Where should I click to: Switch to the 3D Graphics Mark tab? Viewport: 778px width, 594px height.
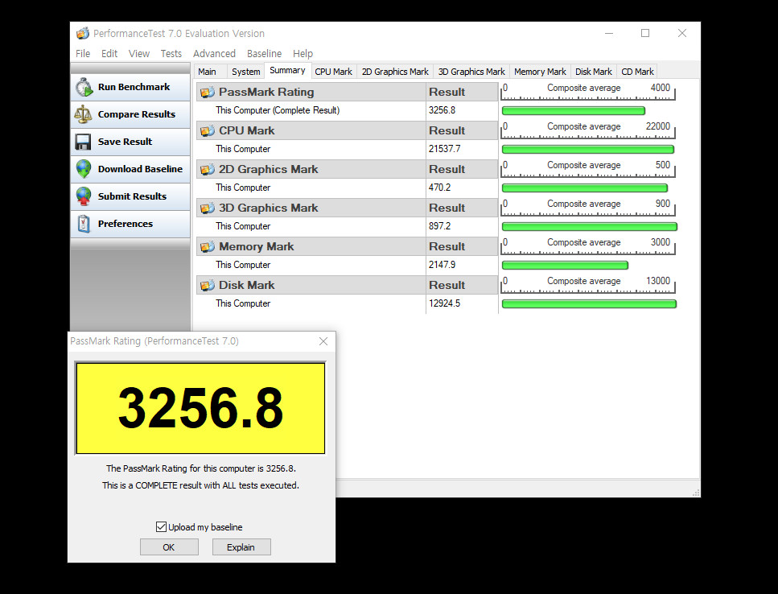(x=471, y=72)
